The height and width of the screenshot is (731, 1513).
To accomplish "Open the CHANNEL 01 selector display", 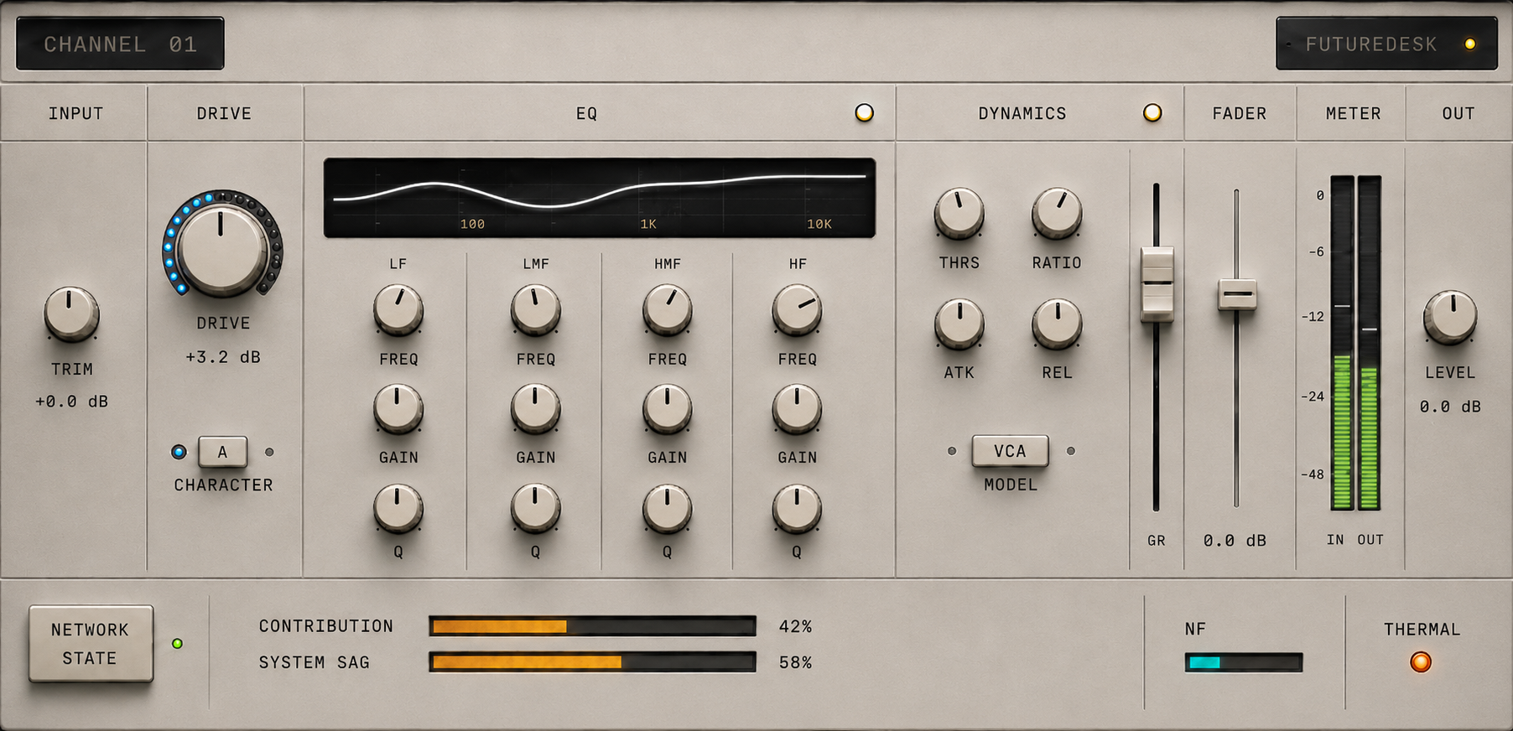I will 120,44.
